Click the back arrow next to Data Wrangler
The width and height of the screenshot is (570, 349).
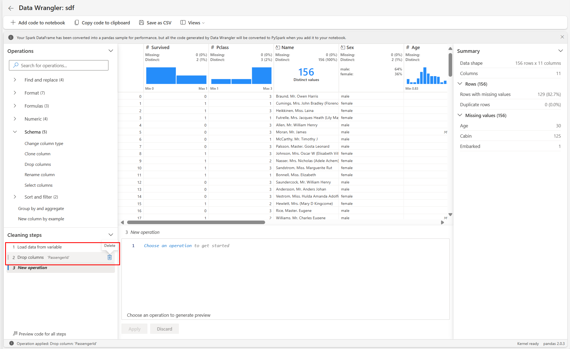(x=11, y=8)
